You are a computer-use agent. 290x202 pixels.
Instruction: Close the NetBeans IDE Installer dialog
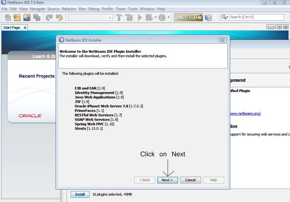click(x=222, y=40)
